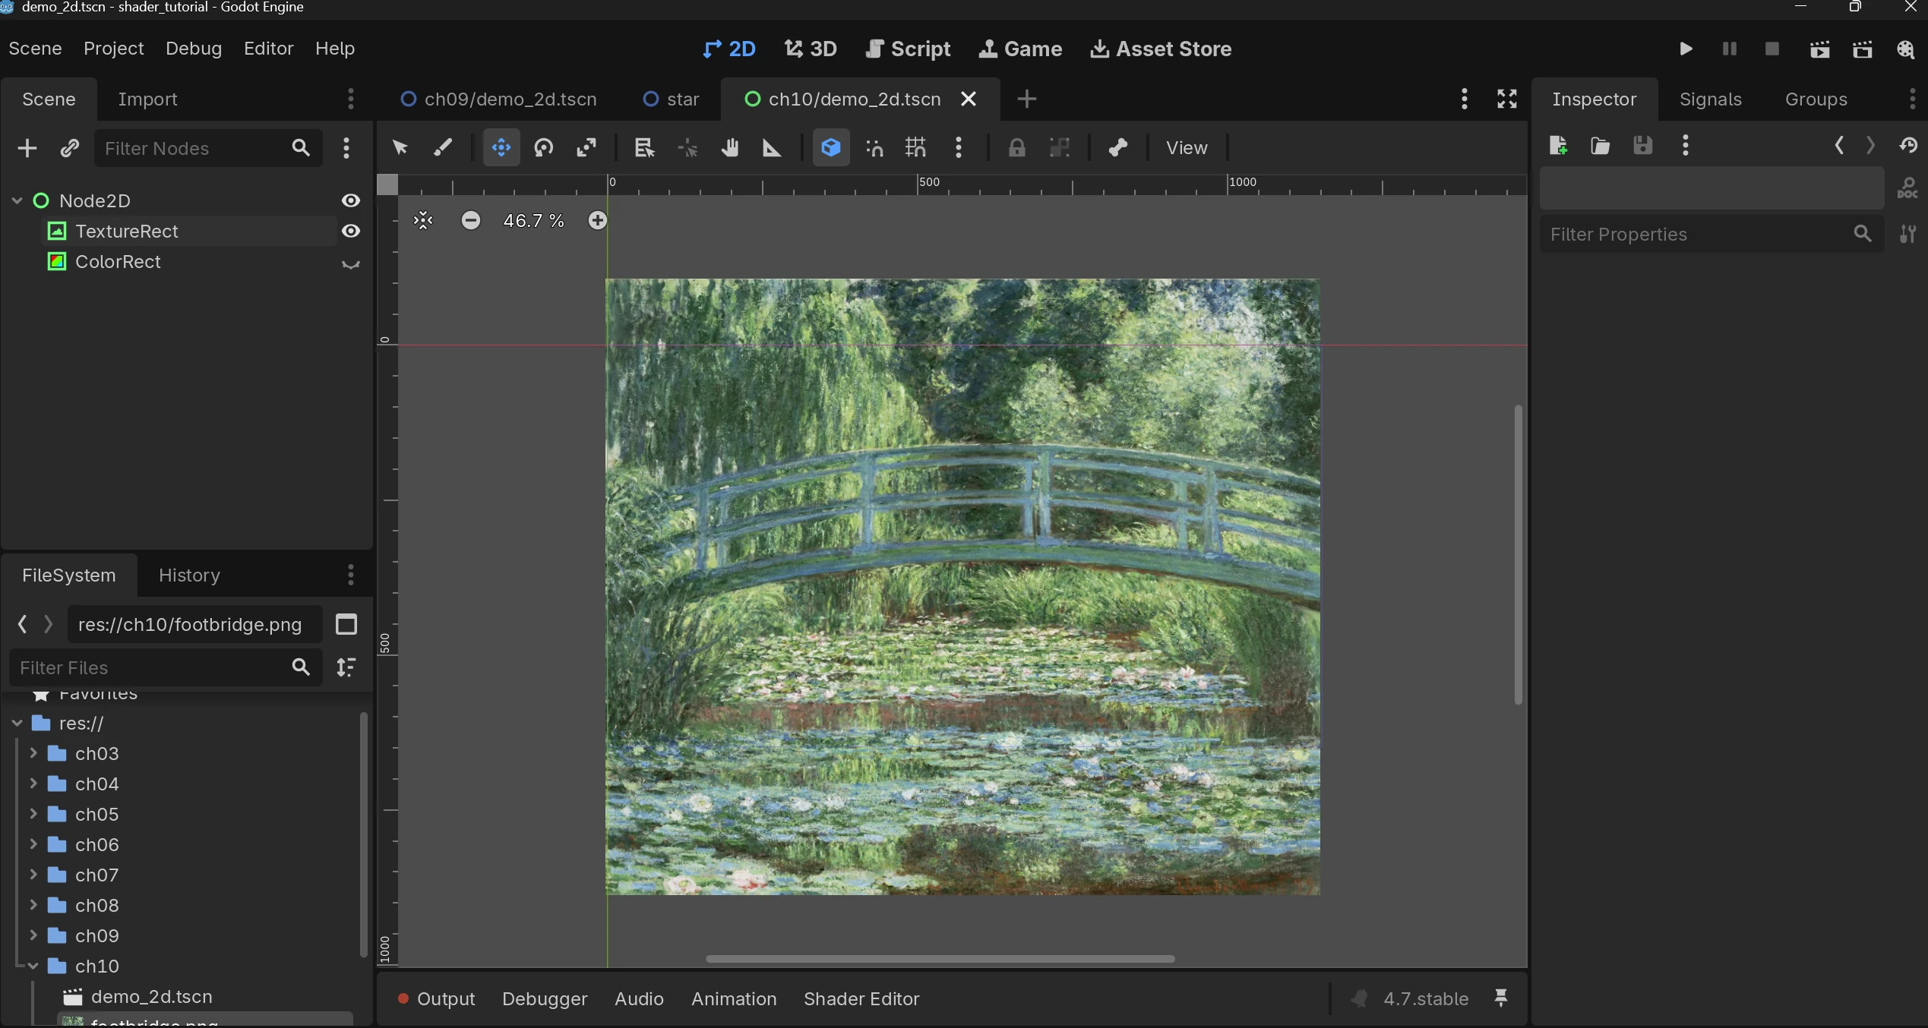
Task: Open the Debug menu
Action: [194, 49]
